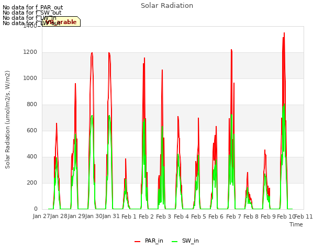Select the 'Feb 4' x-axis label
The height and width of the screenshot is (251, 335).
pyautogui.click(x=181, y=216)
